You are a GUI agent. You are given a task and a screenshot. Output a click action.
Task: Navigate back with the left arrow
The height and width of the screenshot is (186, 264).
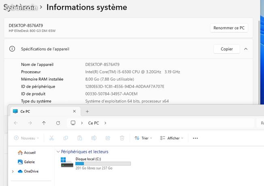(x=16, y=123)
